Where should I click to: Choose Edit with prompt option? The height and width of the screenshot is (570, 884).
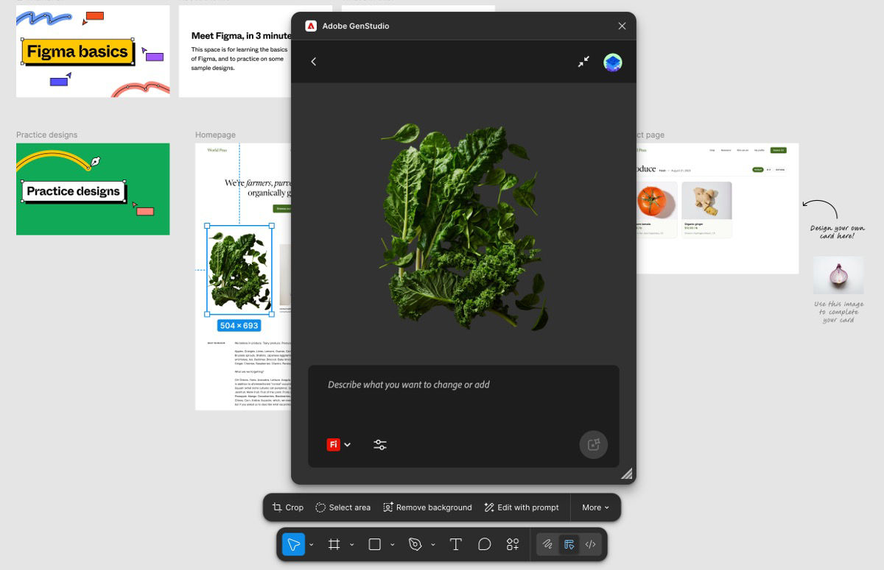522,507
